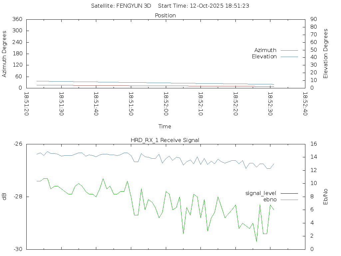
Task: Select the 18:52:00 time tick label
Action: point(166,104)
